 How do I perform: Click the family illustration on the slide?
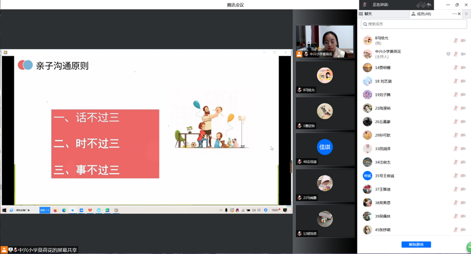[x=212, y=124]
